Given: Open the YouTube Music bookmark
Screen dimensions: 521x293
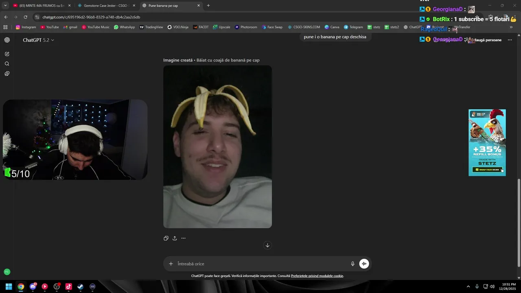Looking at the screenshot, I should (96, 27).
